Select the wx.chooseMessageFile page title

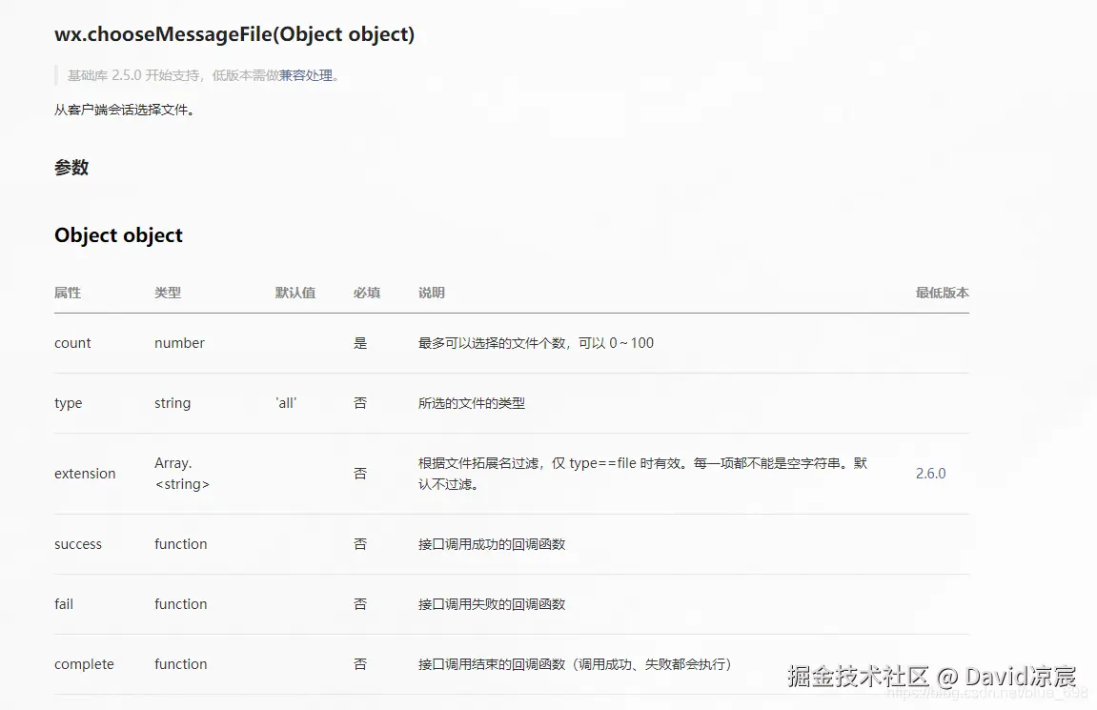click(234, 34)
